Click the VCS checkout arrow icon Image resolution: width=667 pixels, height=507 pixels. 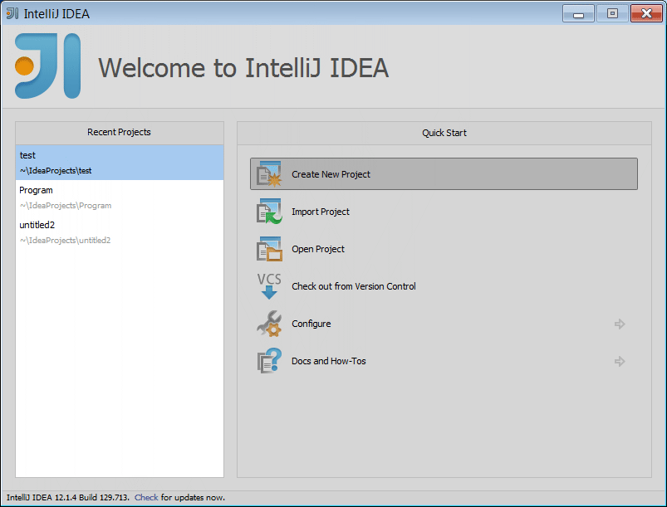[269, 286]
